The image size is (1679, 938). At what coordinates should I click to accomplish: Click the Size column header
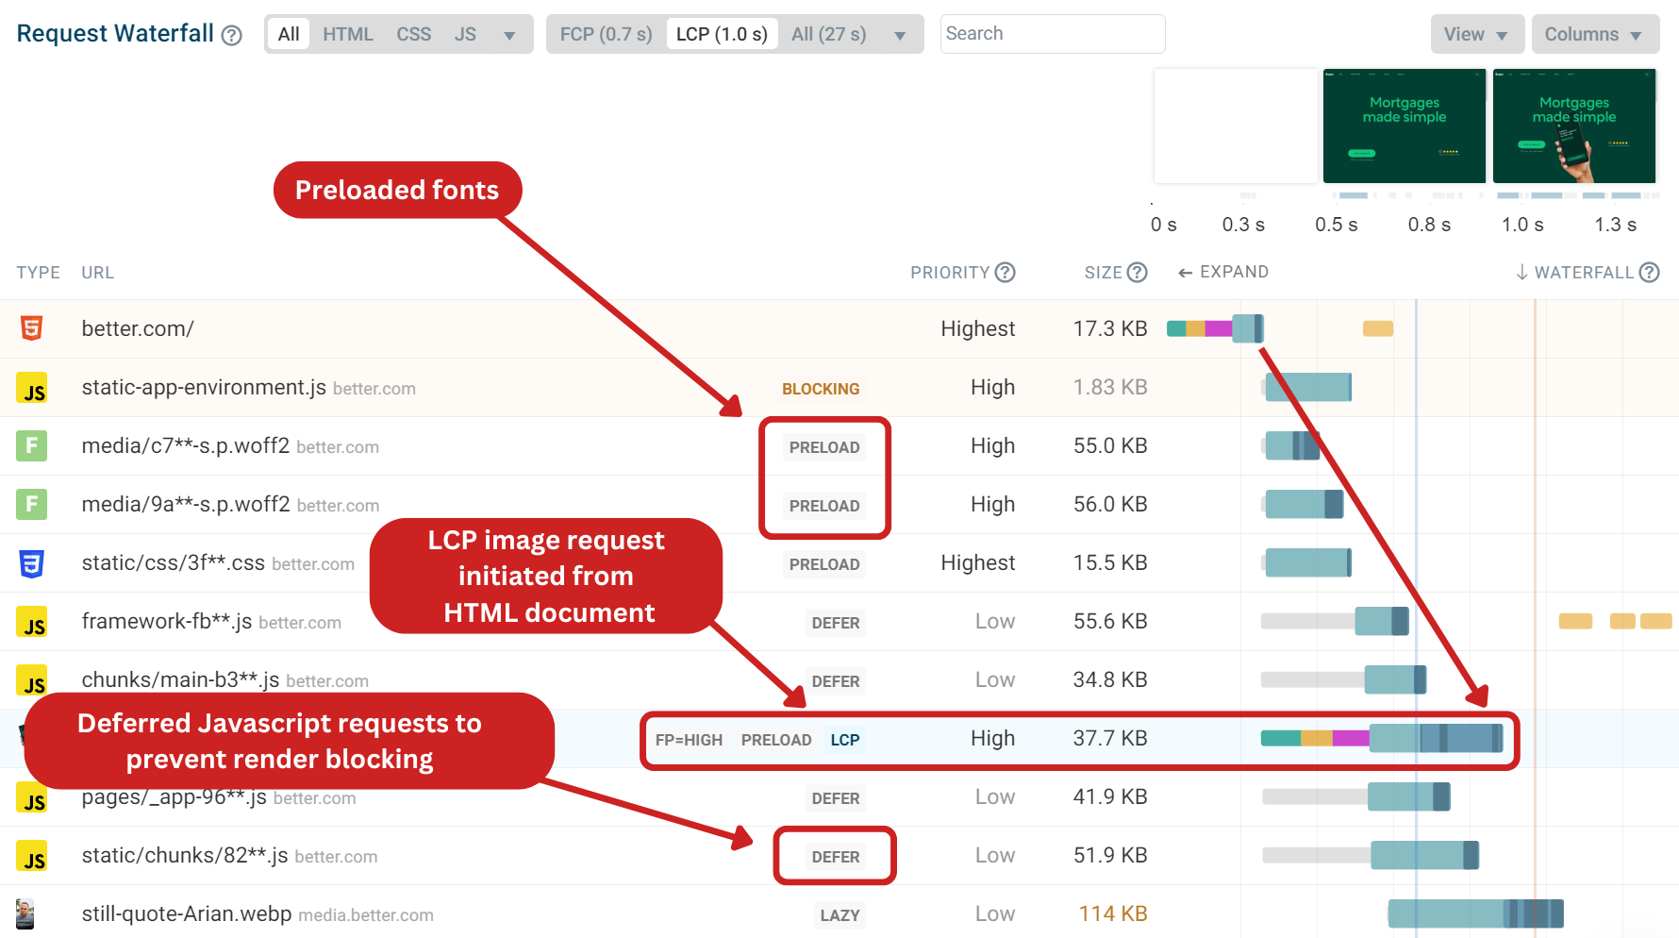(1103, 272)
